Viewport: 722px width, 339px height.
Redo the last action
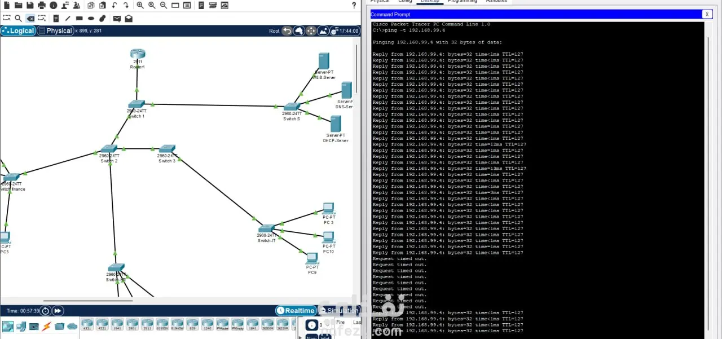[x=126, y=5]
